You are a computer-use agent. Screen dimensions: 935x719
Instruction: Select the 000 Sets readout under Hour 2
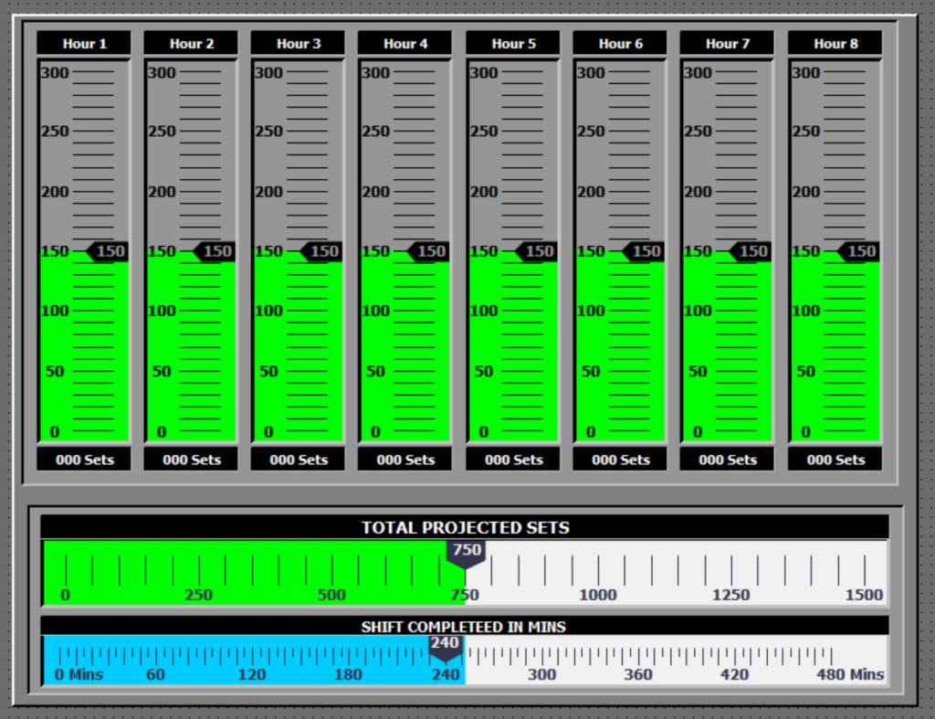click(191, 460)
